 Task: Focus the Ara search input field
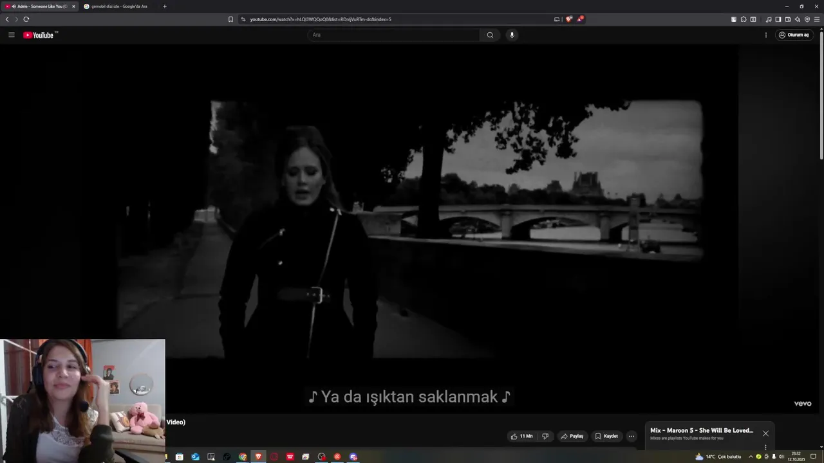393,35
